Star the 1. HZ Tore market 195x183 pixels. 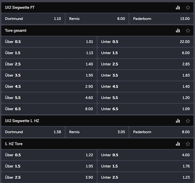(188, 144)
